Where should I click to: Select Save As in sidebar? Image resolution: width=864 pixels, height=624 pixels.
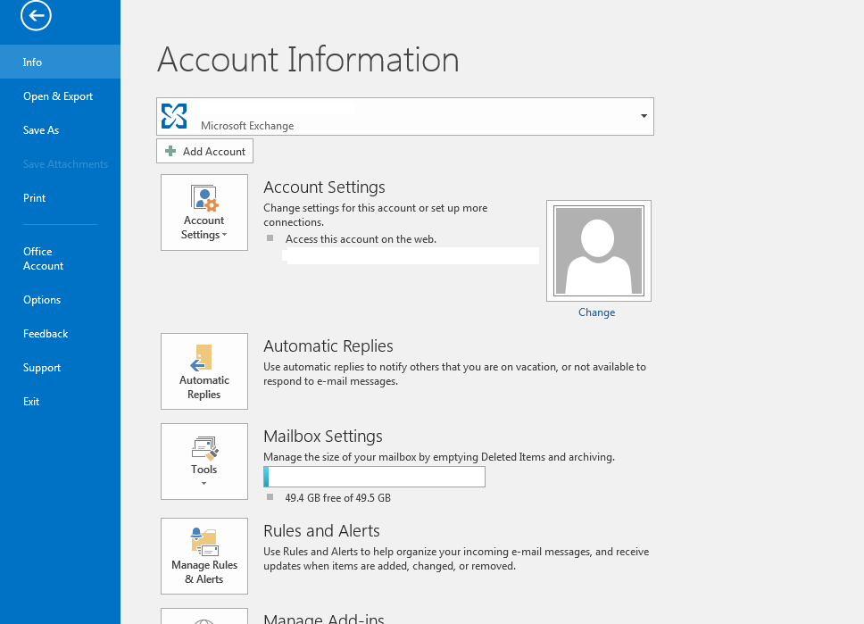pyautogui.click(x=41, y=130)
